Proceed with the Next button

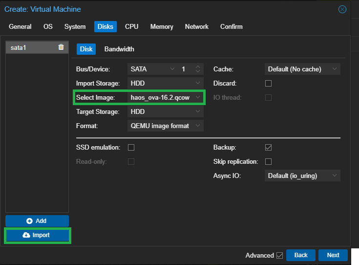[333, 255]
